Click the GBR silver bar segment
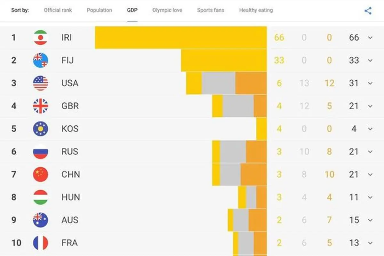384x256 pixels. 238,106
